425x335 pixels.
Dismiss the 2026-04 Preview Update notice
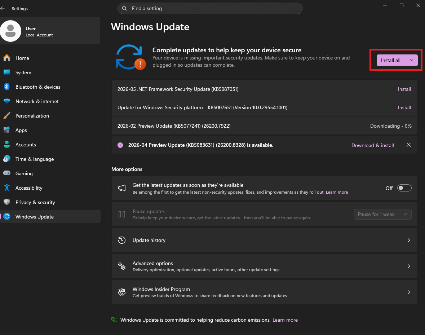click(408, 145)
